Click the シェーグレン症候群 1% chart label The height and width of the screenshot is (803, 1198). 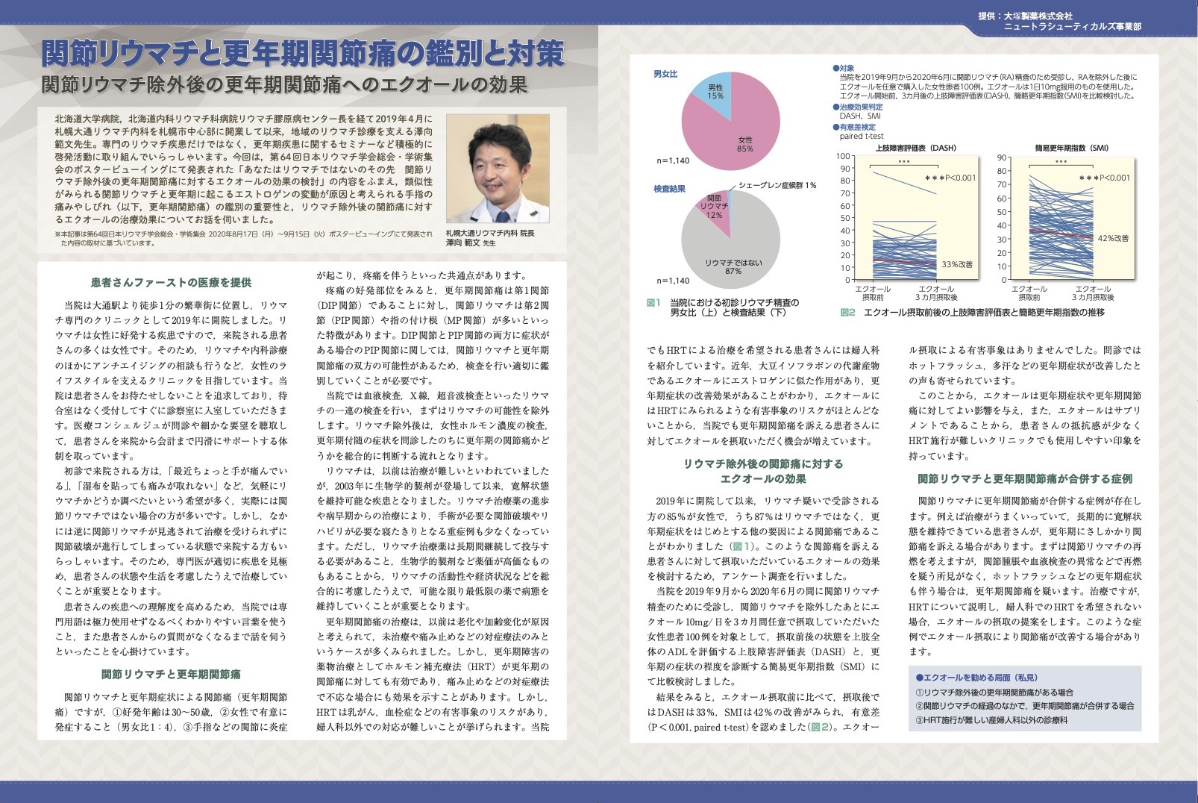[x=777, y=185]
